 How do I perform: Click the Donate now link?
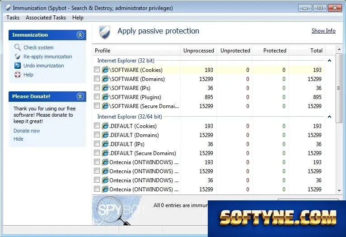pyautogui.click(x=27, y=131)
